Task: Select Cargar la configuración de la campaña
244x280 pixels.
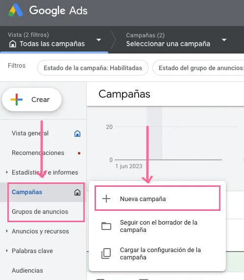Action: pos(157,254)
